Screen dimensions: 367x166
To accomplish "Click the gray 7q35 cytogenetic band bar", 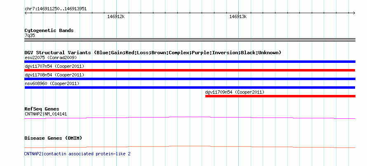I will (x=190, y=40).
